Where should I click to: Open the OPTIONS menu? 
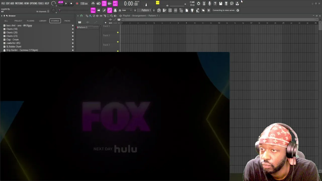tap(33, 3)
